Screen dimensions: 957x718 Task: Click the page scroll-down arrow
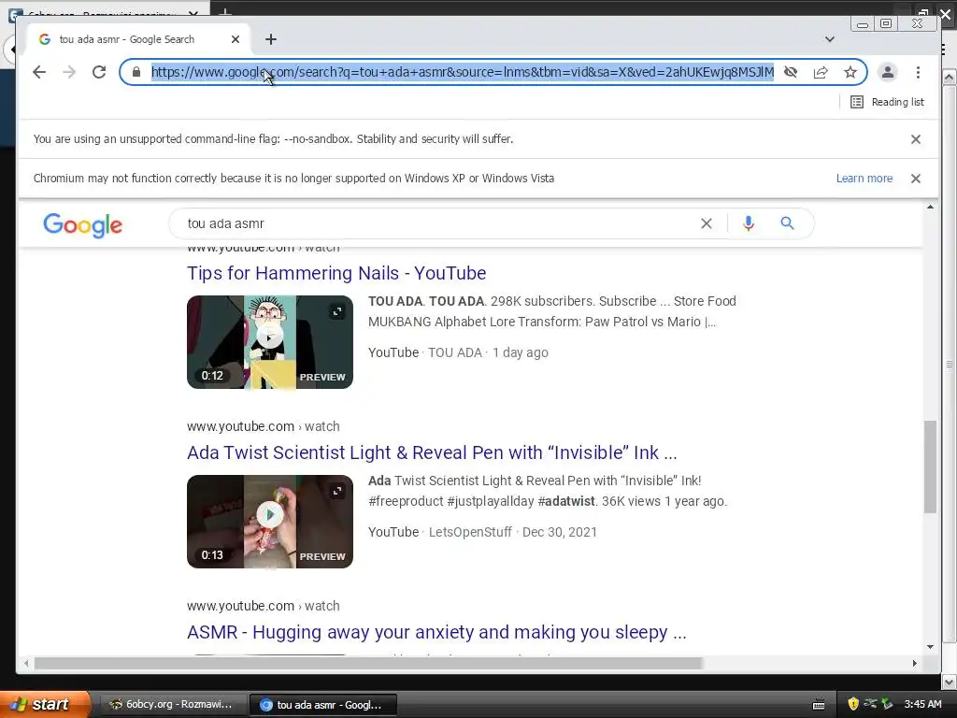coord(930,647)
